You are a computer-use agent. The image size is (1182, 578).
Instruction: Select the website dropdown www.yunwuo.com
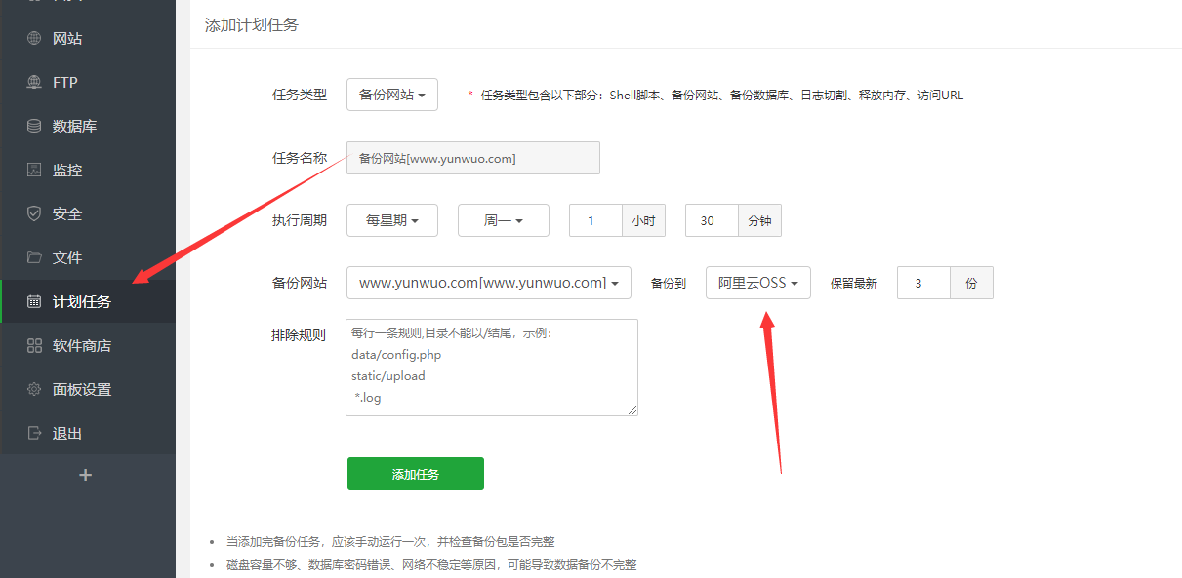click(492, 283)
